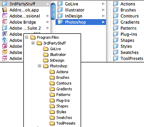Click the pink flower Adobe Illustrator icon
144x127 pixels.
point(5,46)
